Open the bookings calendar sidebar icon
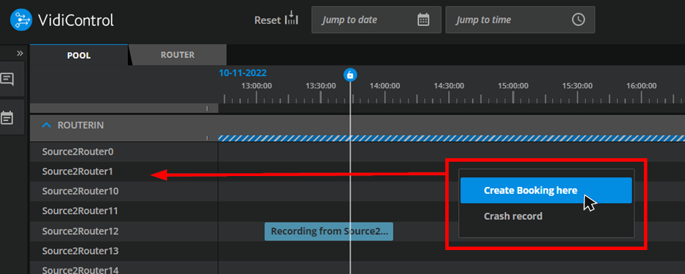This screenshot has width=685, height=274. pos(8,118)
